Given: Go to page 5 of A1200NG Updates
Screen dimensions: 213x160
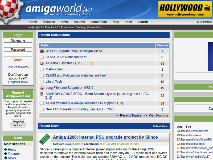Looking at the screenshot, I should tap(92, 63).
